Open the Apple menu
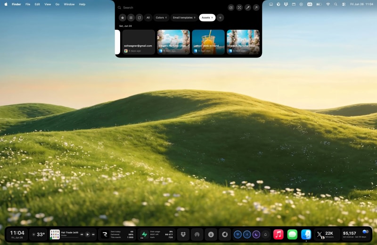This screenshot has width=377, height=245. [6, 4]
